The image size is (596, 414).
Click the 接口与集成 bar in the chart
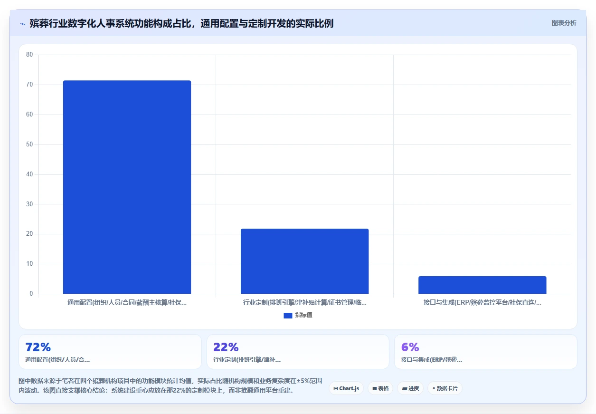click(x=482, y=285)
